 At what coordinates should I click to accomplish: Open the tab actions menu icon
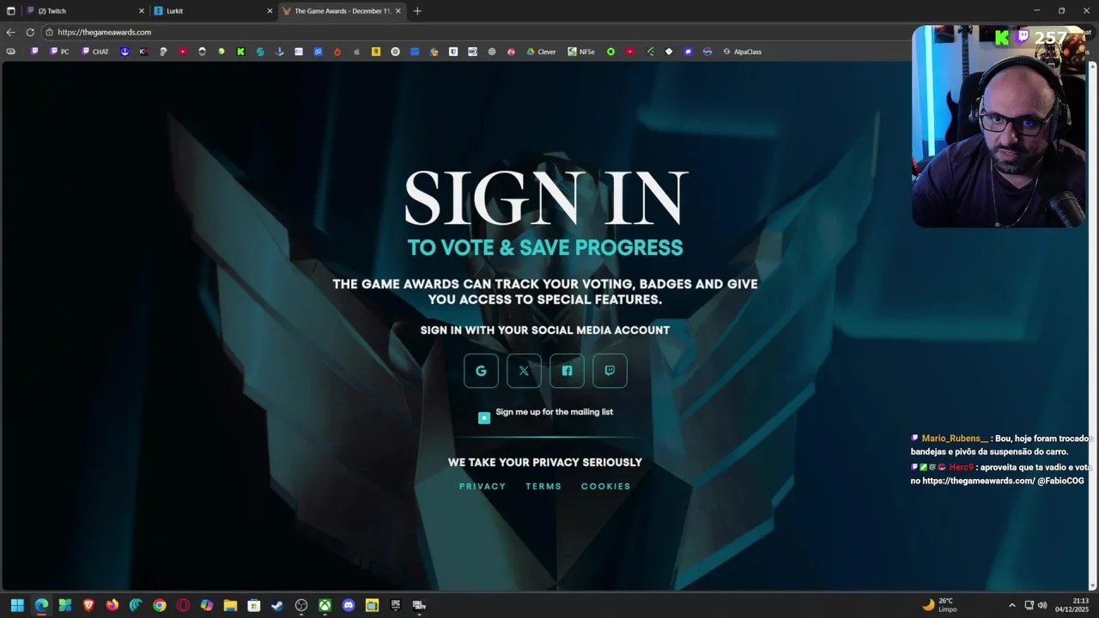(10, 11)
